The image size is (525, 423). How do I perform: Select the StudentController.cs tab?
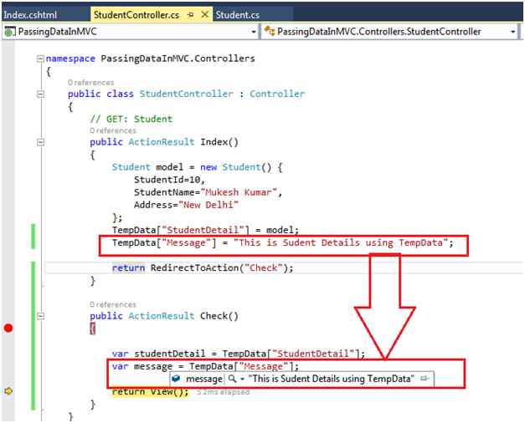[x=136, y=15]
